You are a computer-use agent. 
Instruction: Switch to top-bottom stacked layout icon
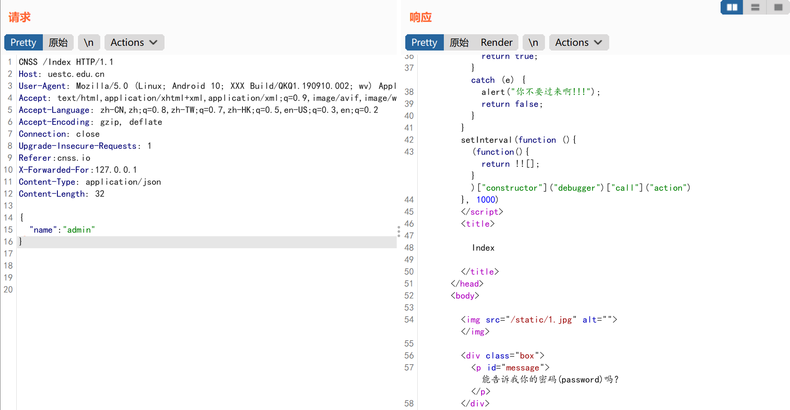pos(755,7)
